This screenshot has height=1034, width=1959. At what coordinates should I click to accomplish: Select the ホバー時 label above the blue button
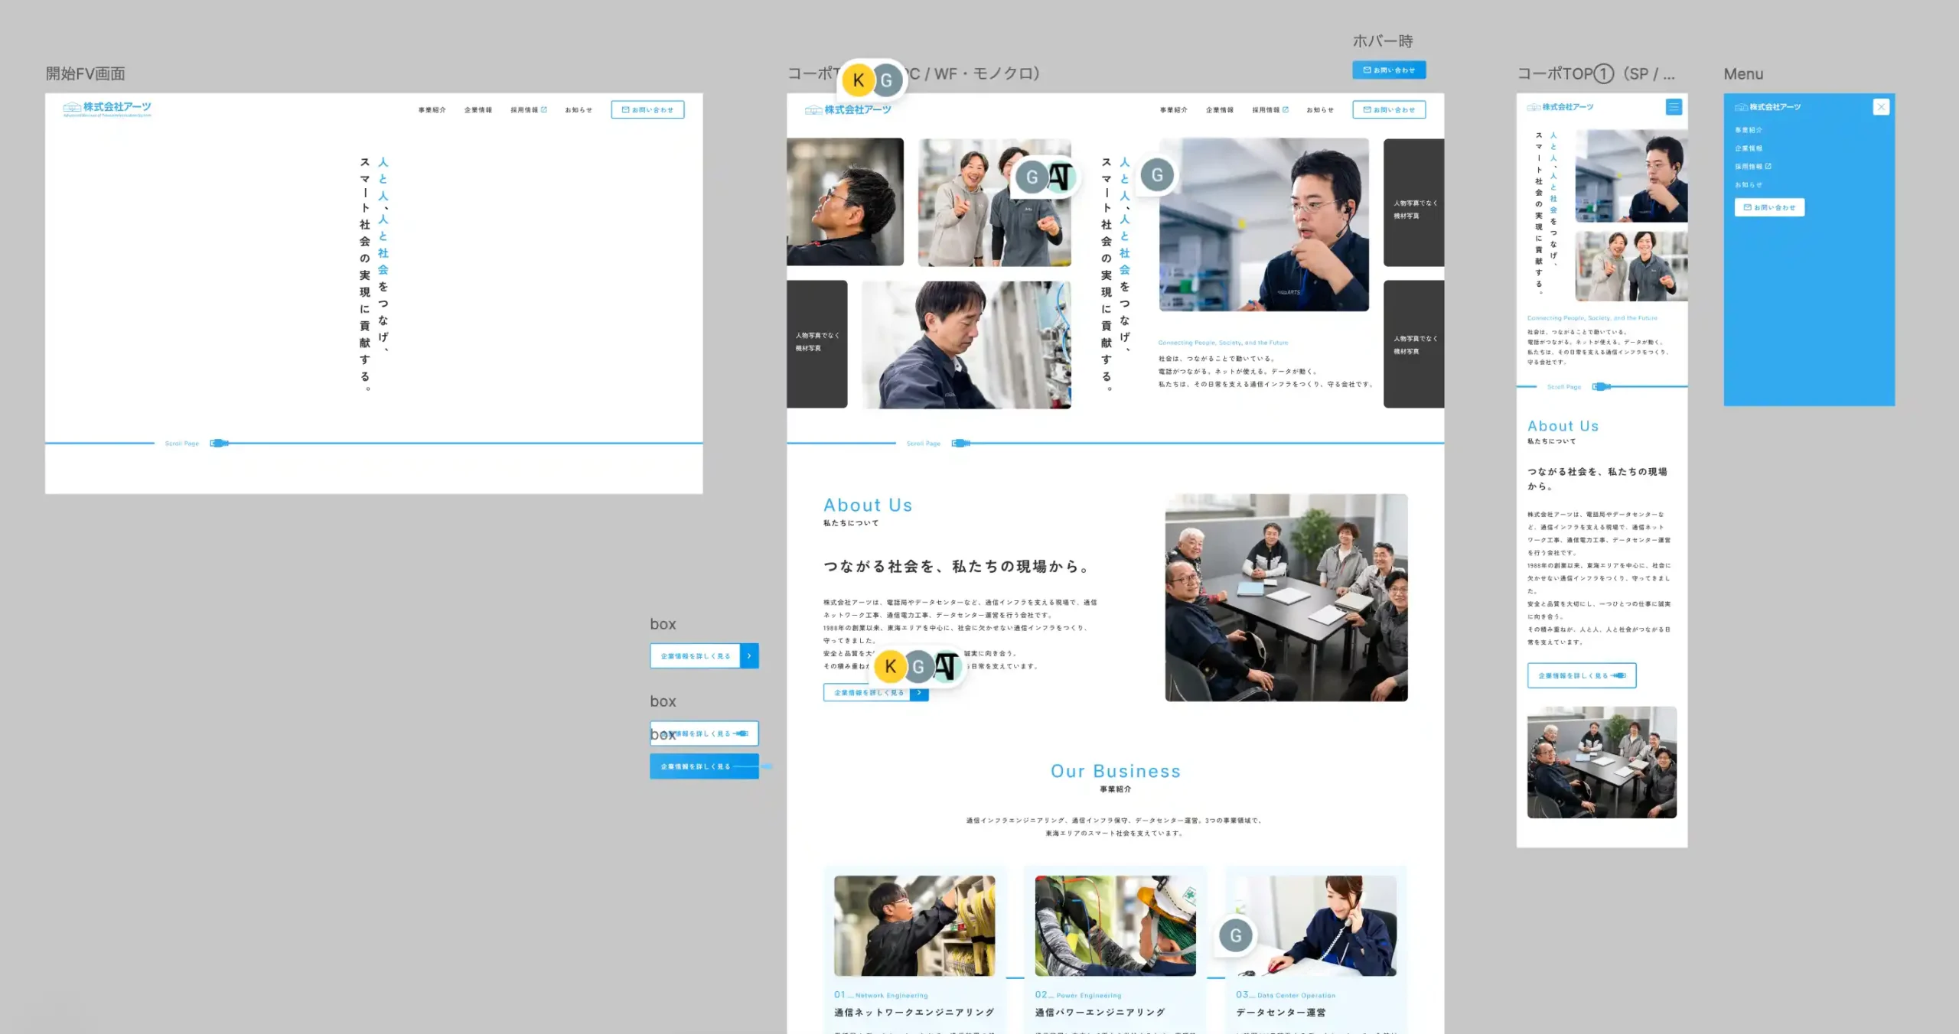pos(1383,41)
